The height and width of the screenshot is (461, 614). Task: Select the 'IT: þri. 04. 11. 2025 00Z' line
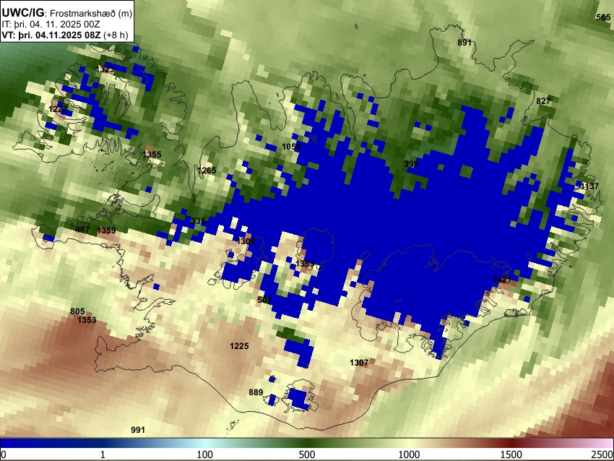[x=51, y=25]
